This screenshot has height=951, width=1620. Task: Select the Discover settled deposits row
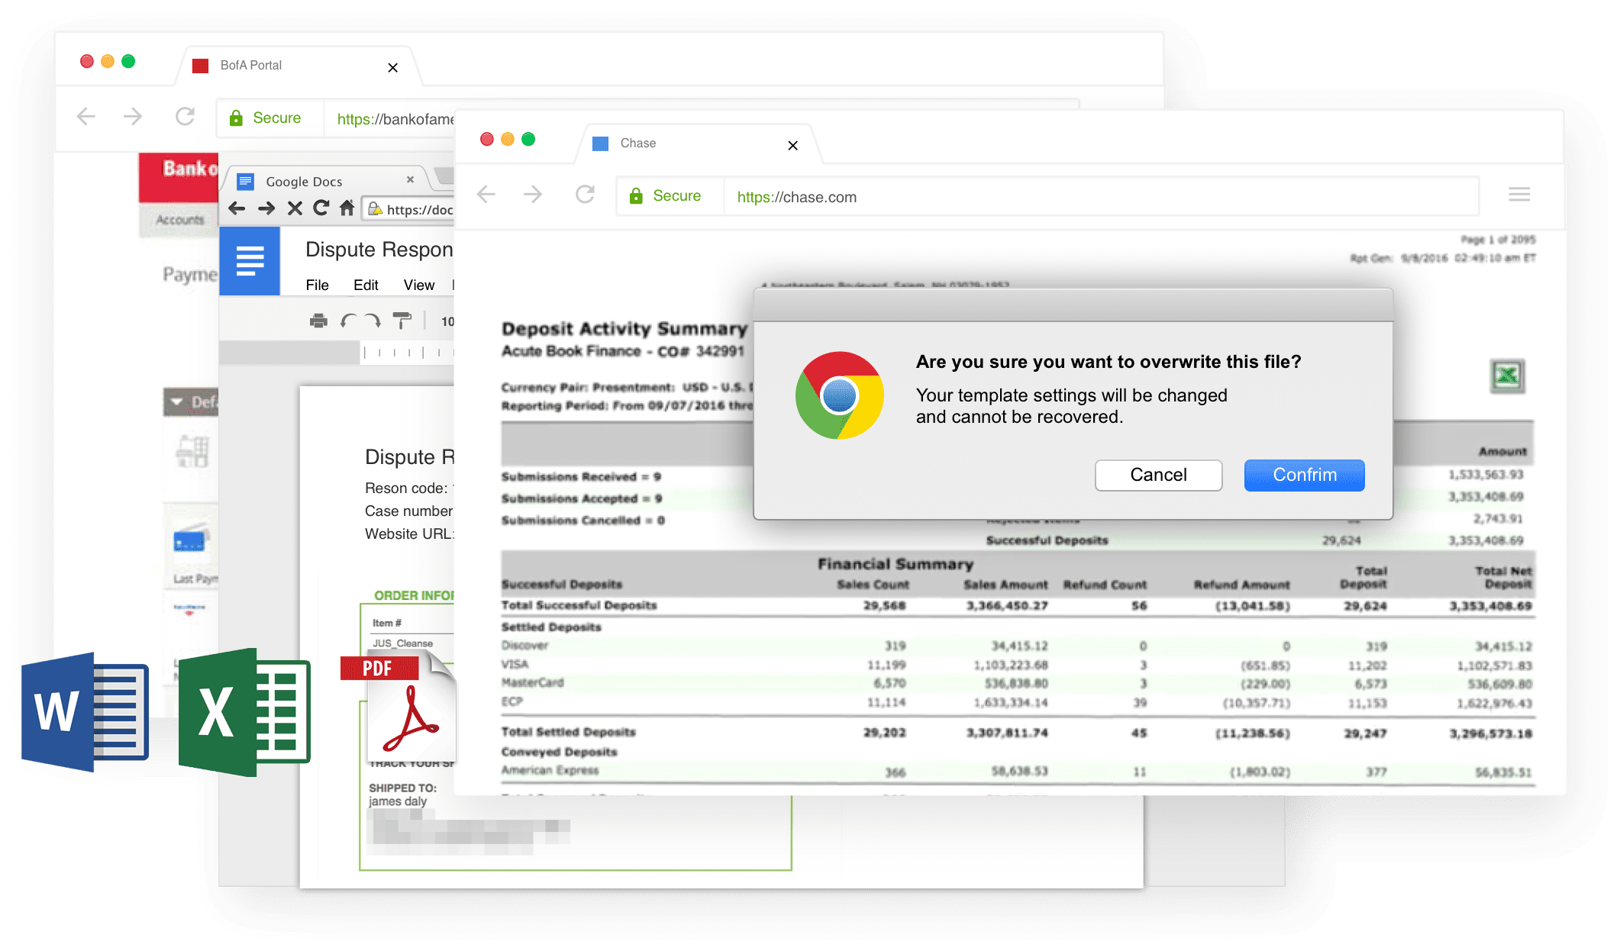(1017, 646)
